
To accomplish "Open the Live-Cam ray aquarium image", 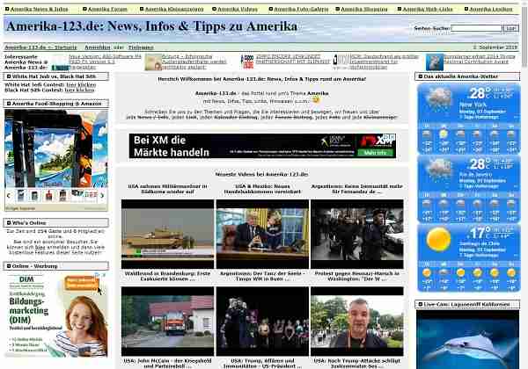I will pyautogui.click(x=468, y=339).
